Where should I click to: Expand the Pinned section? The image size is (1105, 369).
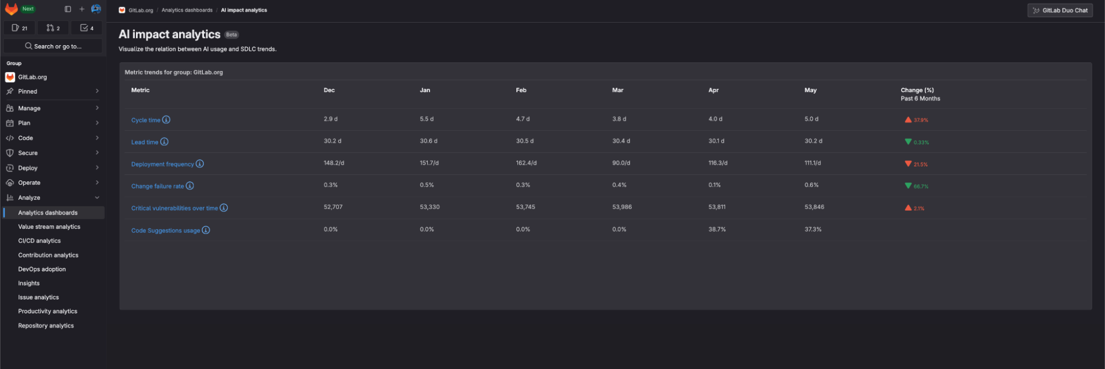click(x=53, y=92)
